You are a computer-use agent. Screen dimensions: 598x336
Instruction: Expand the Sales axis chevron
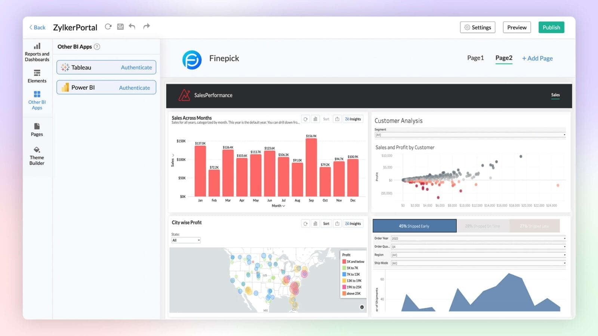pos(173,155)
